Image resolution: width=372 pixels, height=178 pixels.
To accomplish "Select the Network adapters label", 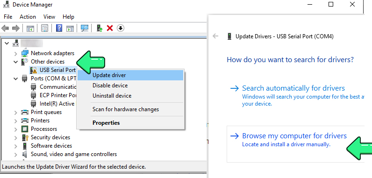I will (x=52, y=53).
